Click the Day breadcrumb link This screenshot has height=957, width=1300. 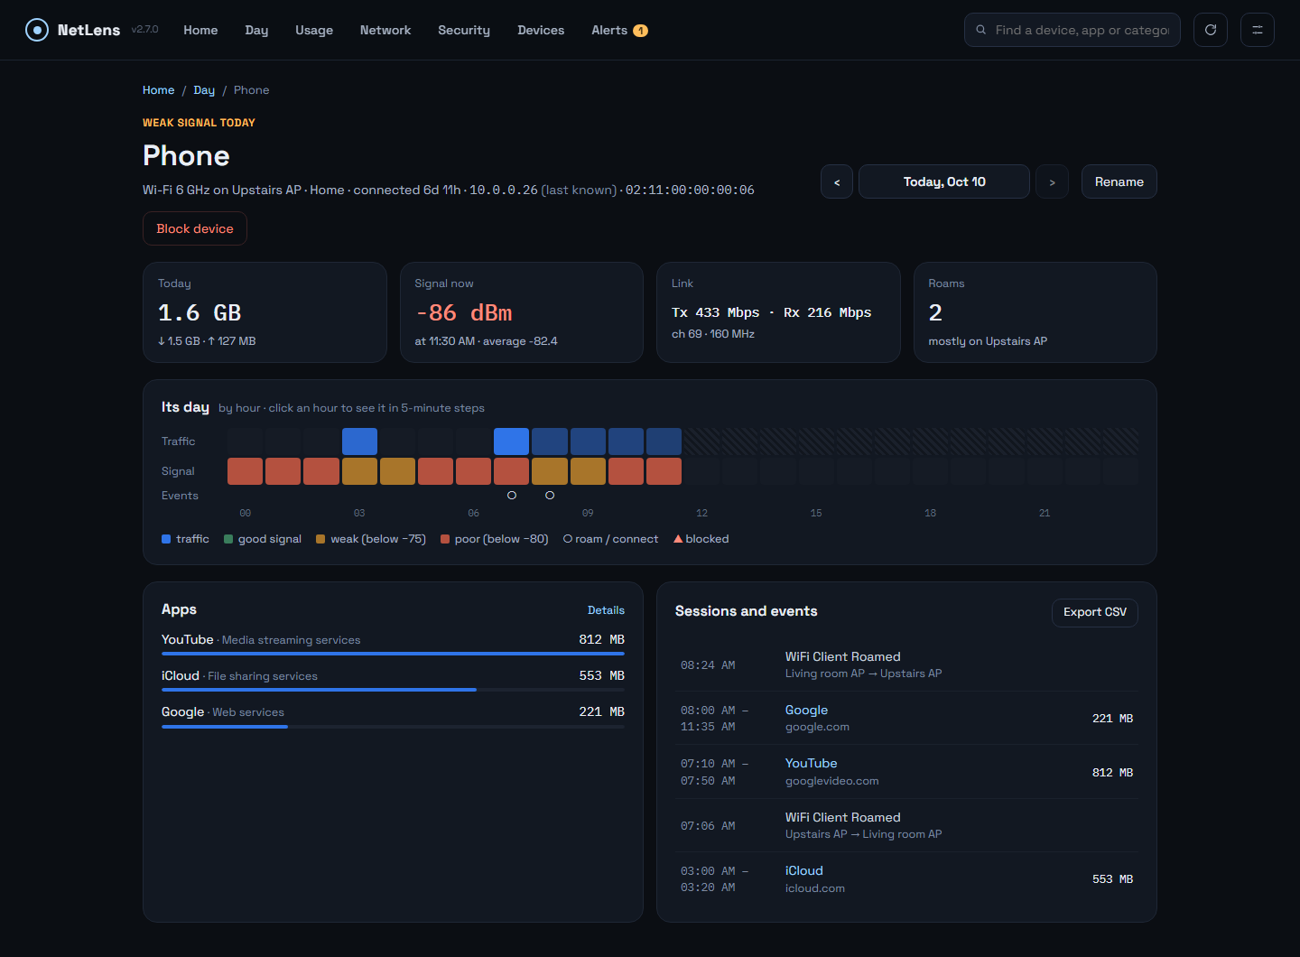[x=204, y=90]
